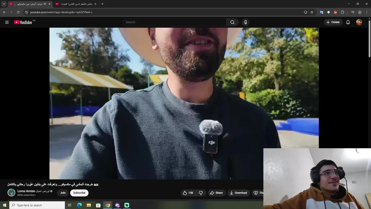Screen dimensions: 371x209
Task: Open the notifications bell
Action: (348, 22)
